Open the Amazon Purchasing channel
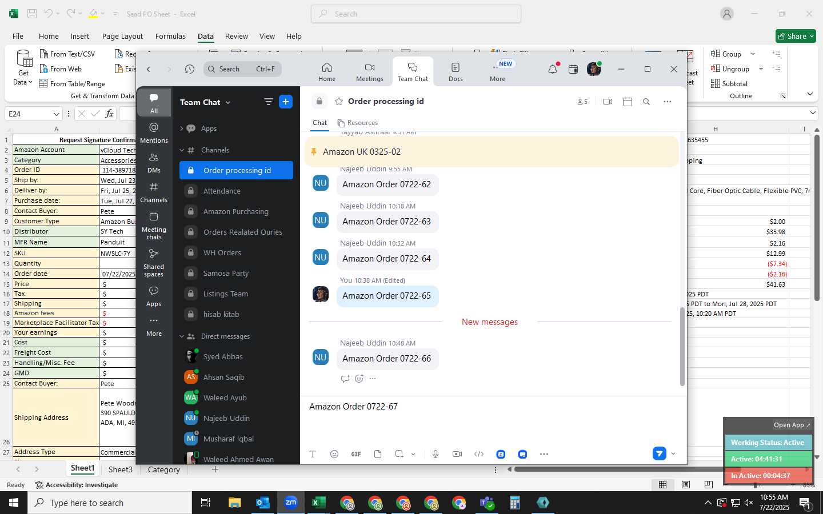This screenshot has height=514, width=823. [x=236, y=211]
